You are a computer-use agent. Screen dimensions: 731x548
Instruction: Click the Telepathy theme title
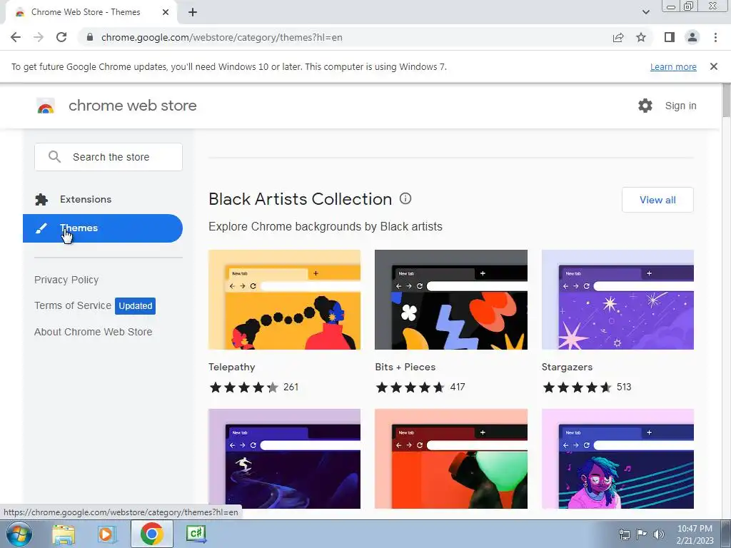(x=232, y=367)
